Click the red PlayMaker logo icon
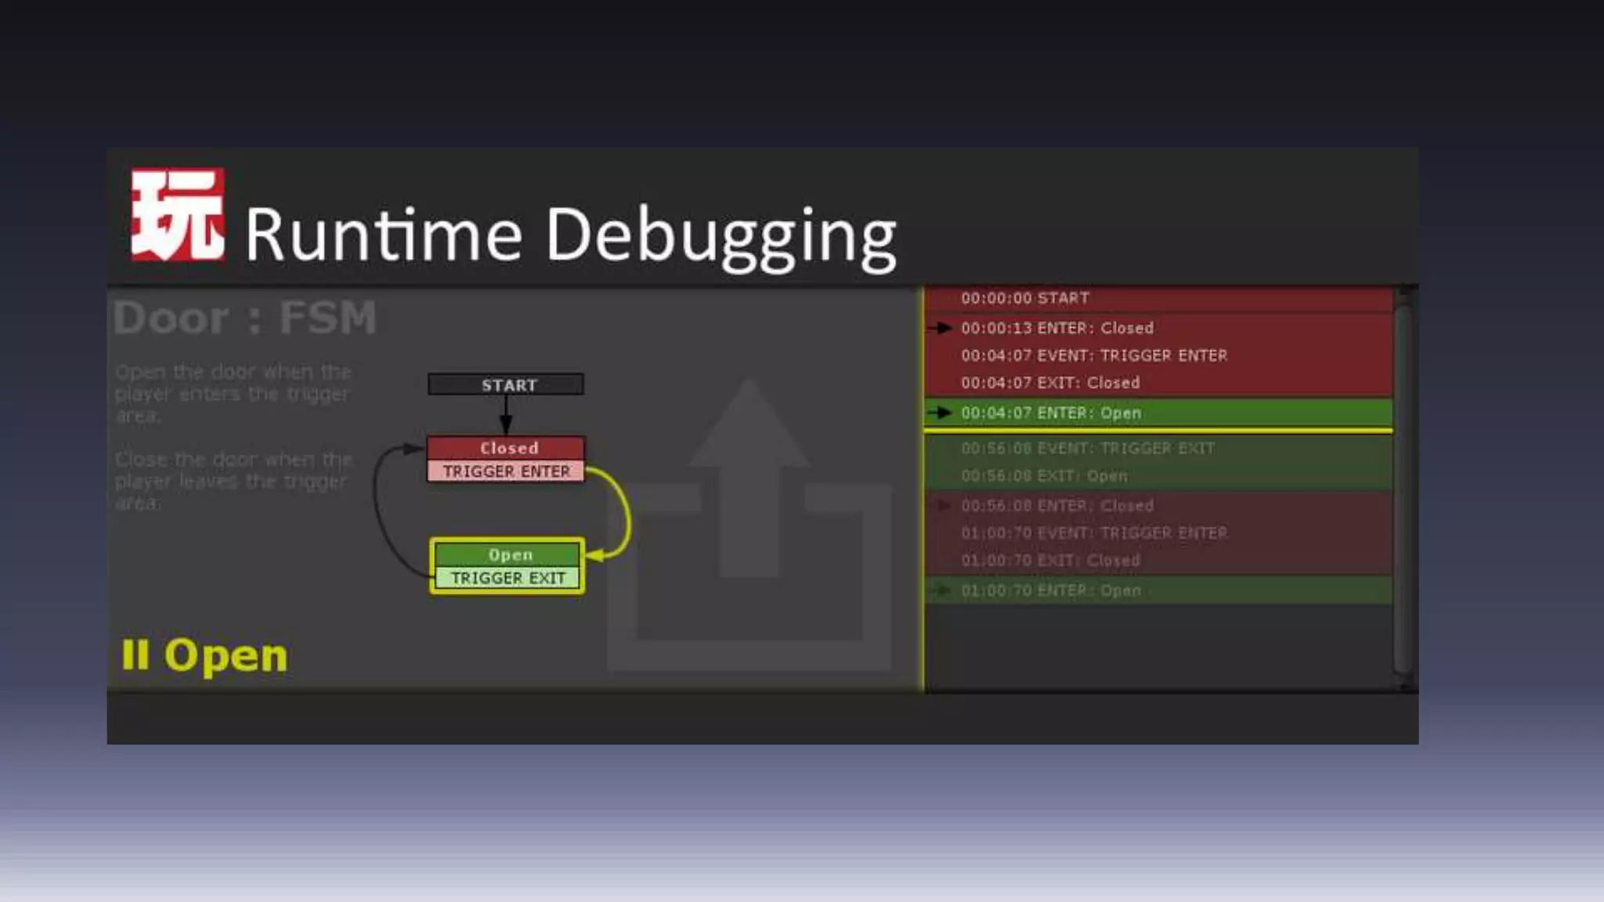Image resolution: width=1604 pixels, height=902 pixels. coord(178,215)
